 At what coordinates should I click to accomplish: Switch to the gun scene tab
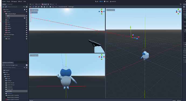pyautogui.click(x=52, y=4)
